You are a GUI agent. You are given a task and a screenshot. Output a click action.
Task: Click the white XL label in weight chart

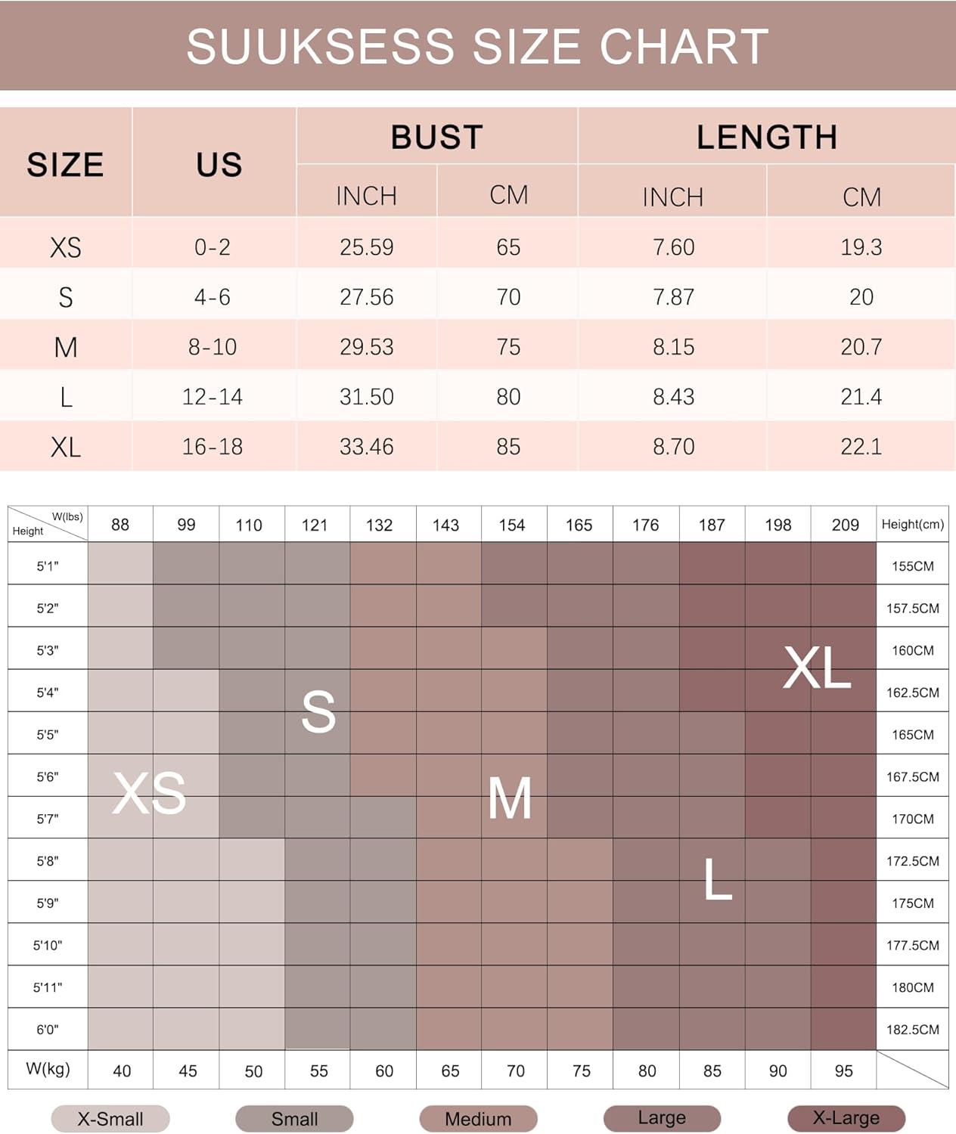click(x=817, y=668)
